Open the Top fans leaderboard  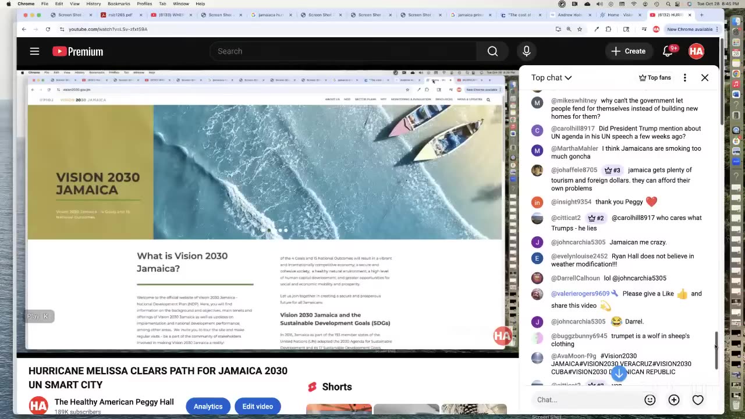tap(655, 77)
